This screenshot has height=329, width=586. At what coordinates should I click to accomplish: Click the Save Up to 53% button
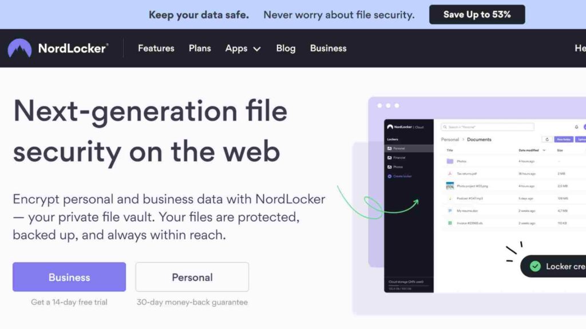click(x=477, y=14)
